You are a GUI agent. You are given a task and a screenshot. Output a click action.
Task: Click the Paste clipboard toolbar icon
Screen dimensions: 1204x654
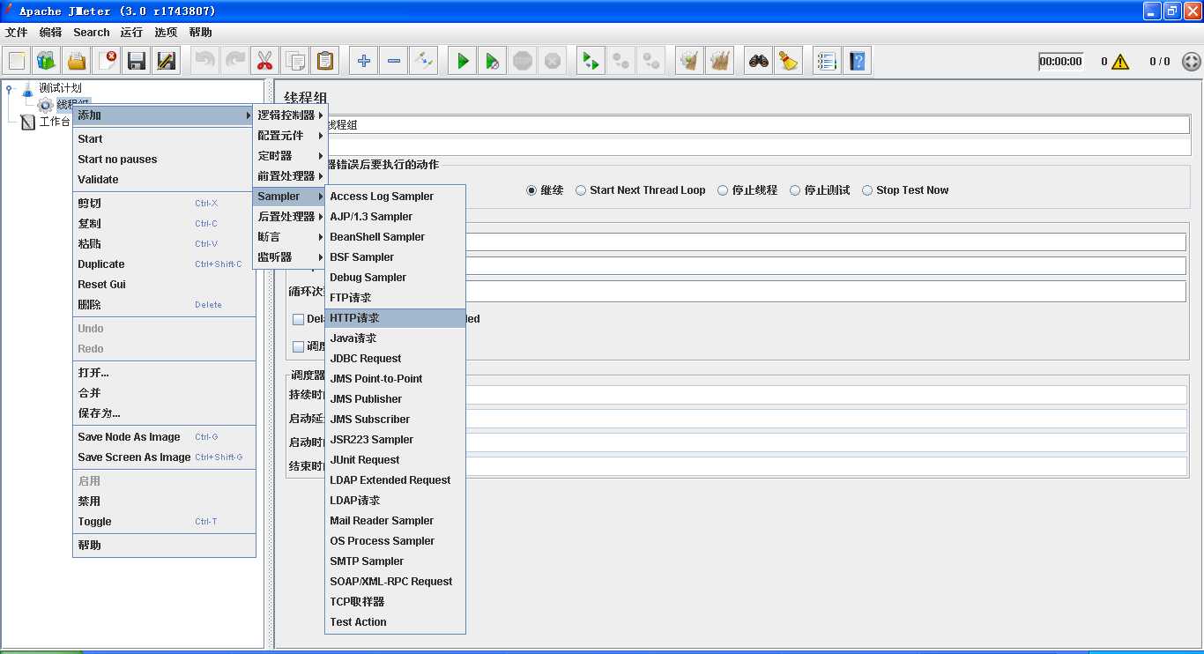(x=325, y=61)
